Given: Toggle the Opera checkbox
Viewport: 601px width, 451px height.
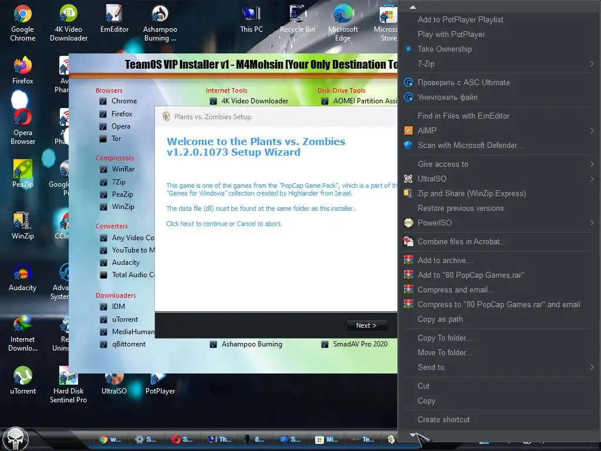Looking at the screenshot, I should tap(103, 126).
